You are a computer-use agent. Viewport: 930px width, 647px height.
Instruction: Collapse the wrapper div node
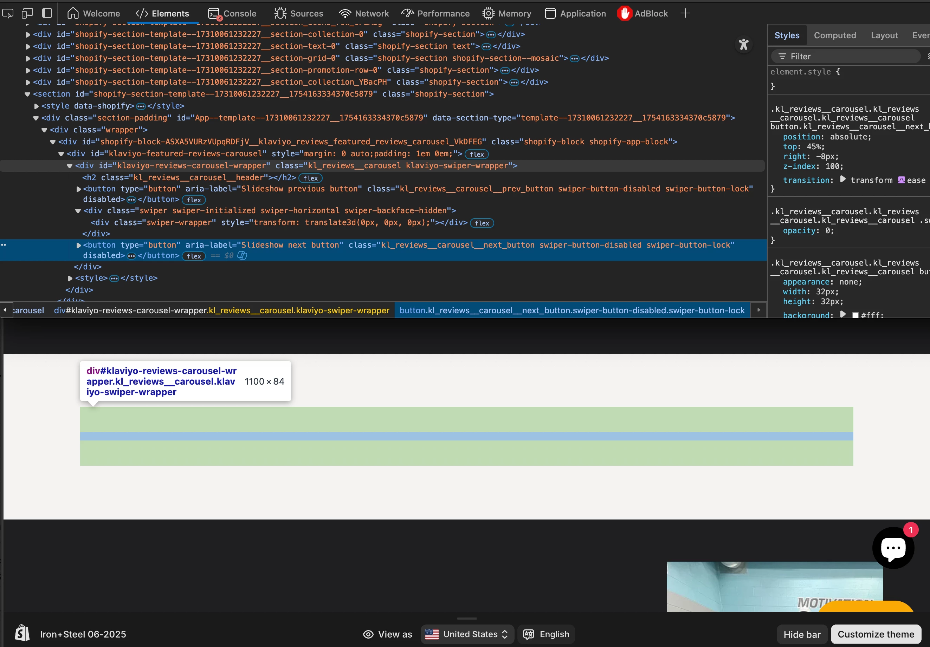click(44, 130)
